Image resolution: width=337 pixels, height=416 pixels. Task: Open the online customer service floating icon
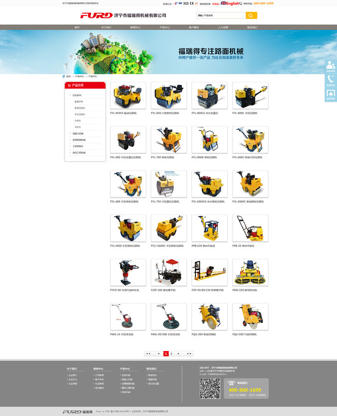point(331,66)
